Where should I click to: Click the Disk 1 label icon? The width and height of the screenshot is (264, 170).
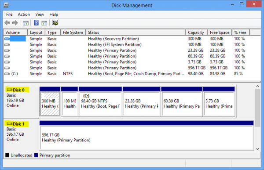[9, 124]
